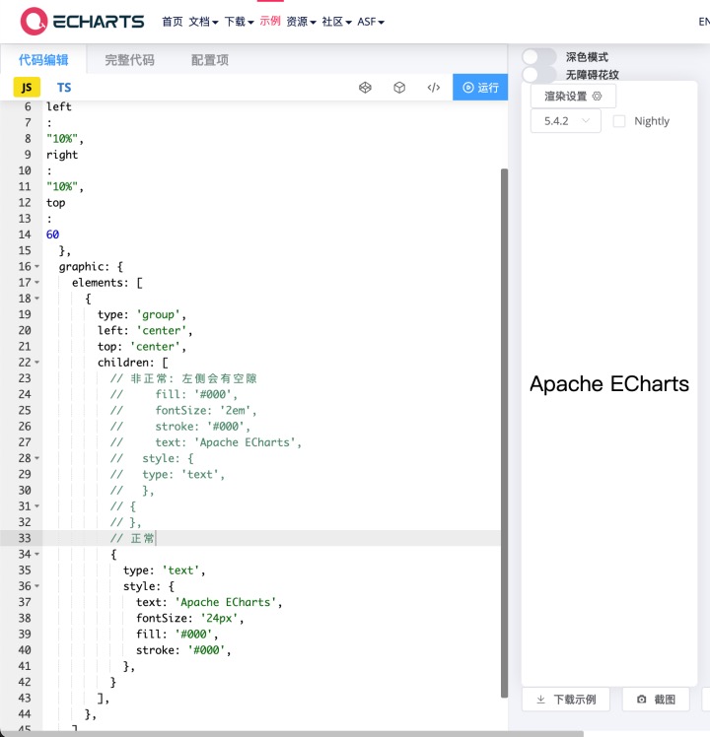Click graphic: { on line 16
This screenshot has height=737, width=710.
click(91, 266)
